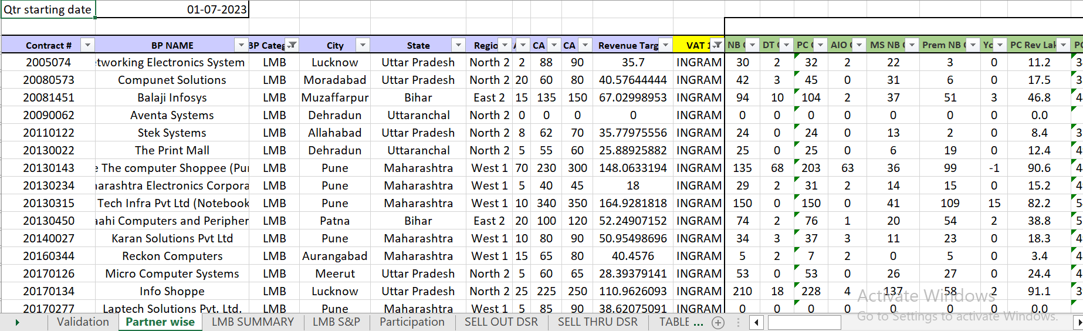Click the active filter icon on BP Category
Image resolution: width=1083 pixels, height=331 pixels.
coord(292,45)
